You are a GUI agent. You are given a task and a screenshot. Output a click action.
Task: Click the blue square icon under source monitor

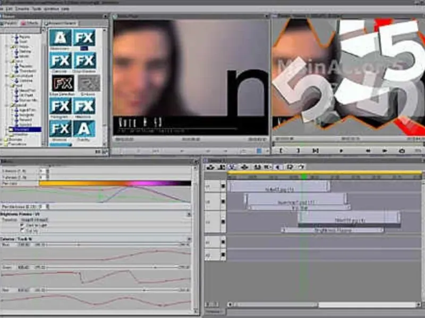(x=259, y=151)
